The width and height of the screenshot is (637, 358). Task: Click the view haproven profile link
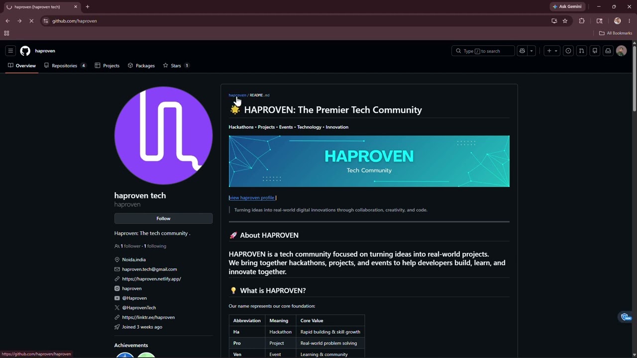[252, 197]
